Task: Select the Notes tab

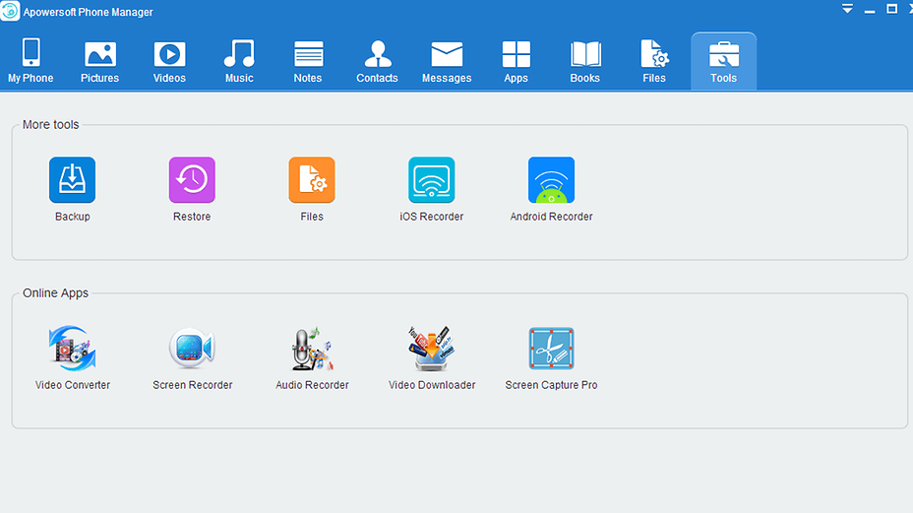Action: pos(308,61)
